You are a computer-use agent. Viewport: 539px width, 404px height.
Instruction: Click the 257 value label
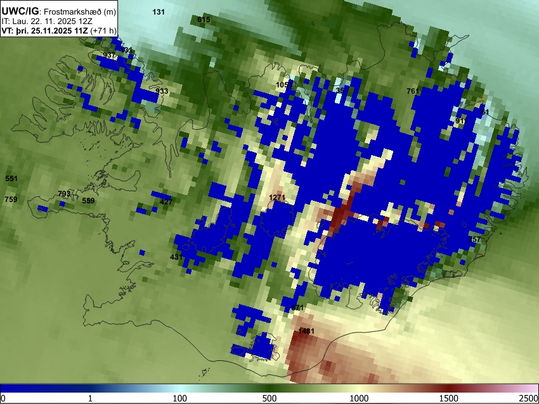475,239
